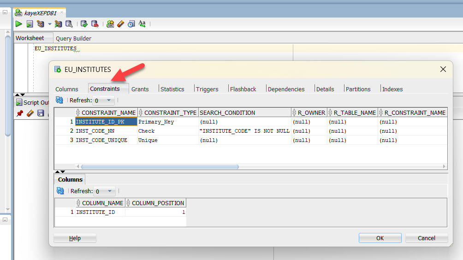Sort by COLUMN_NAME header
The height and width of the screenshot is (260, 463).
[101, 203]
